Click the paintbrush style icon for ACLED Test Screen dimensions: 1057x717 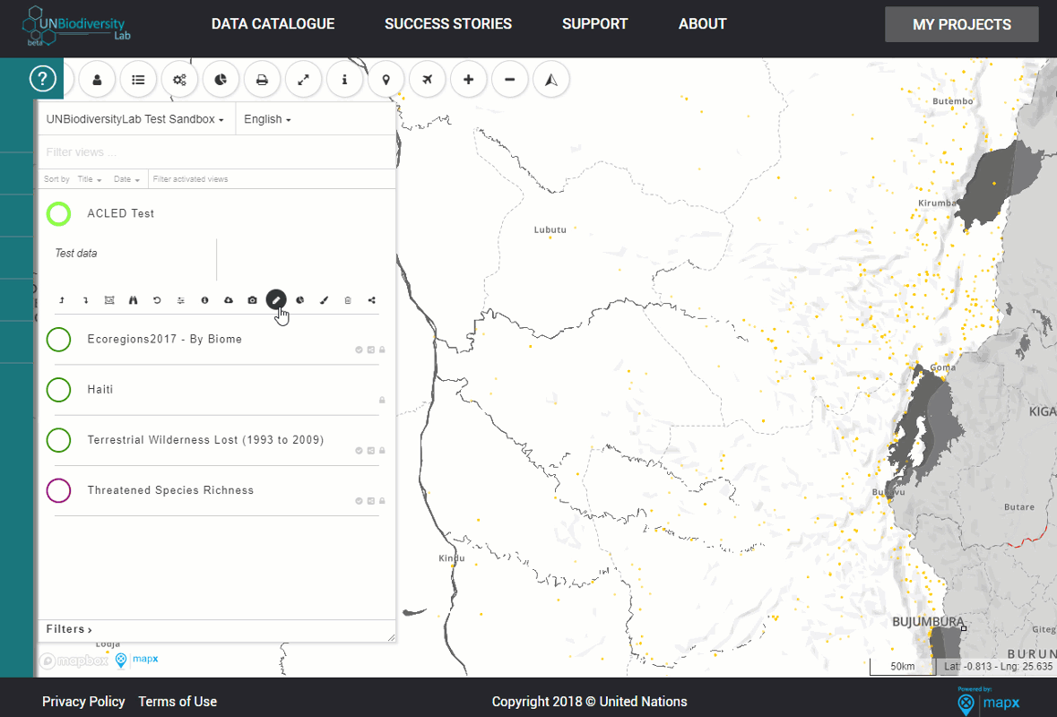pos(324,300)
